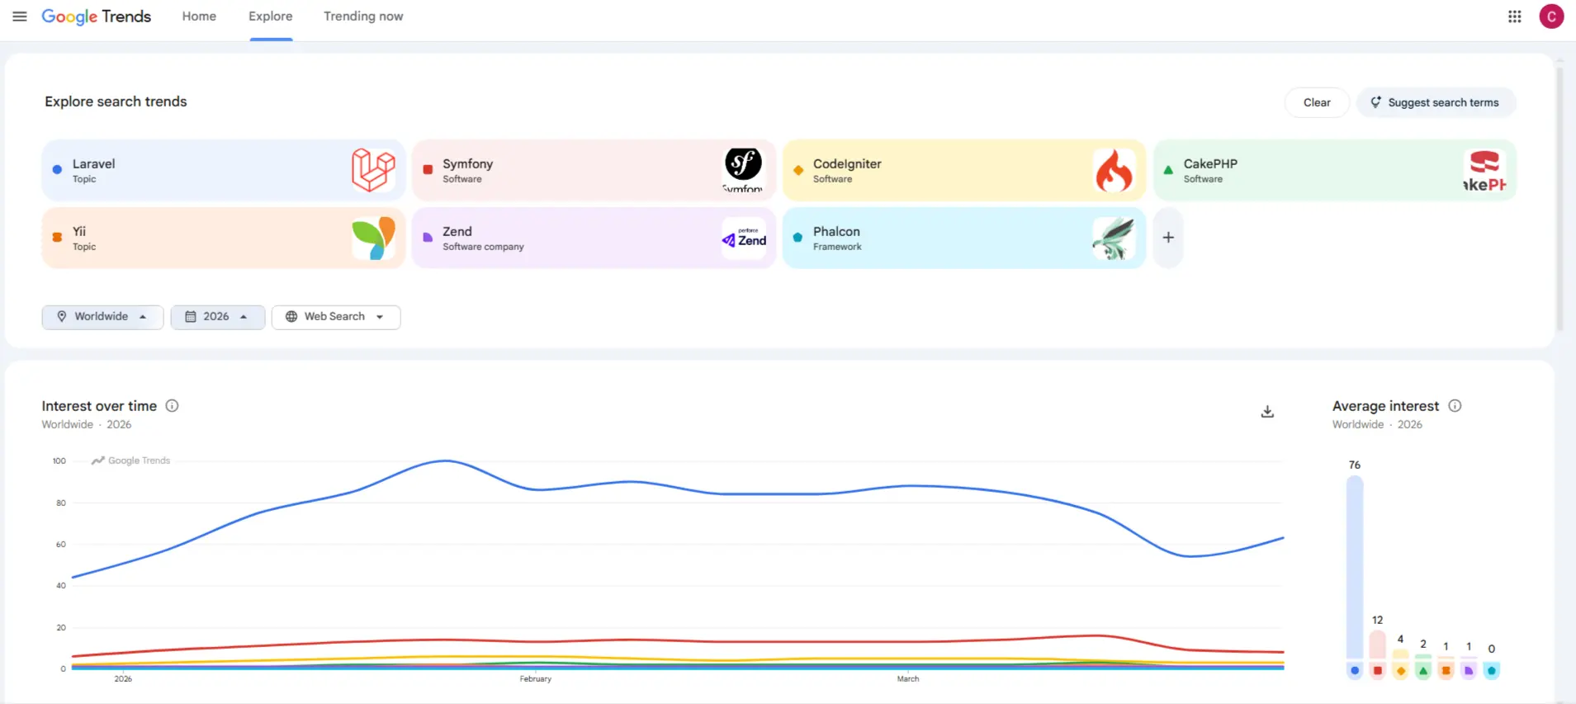The height and width of the screenshot is (704, 1576).
Task: Download the interest over time chart
Action: pos(1267,411)
